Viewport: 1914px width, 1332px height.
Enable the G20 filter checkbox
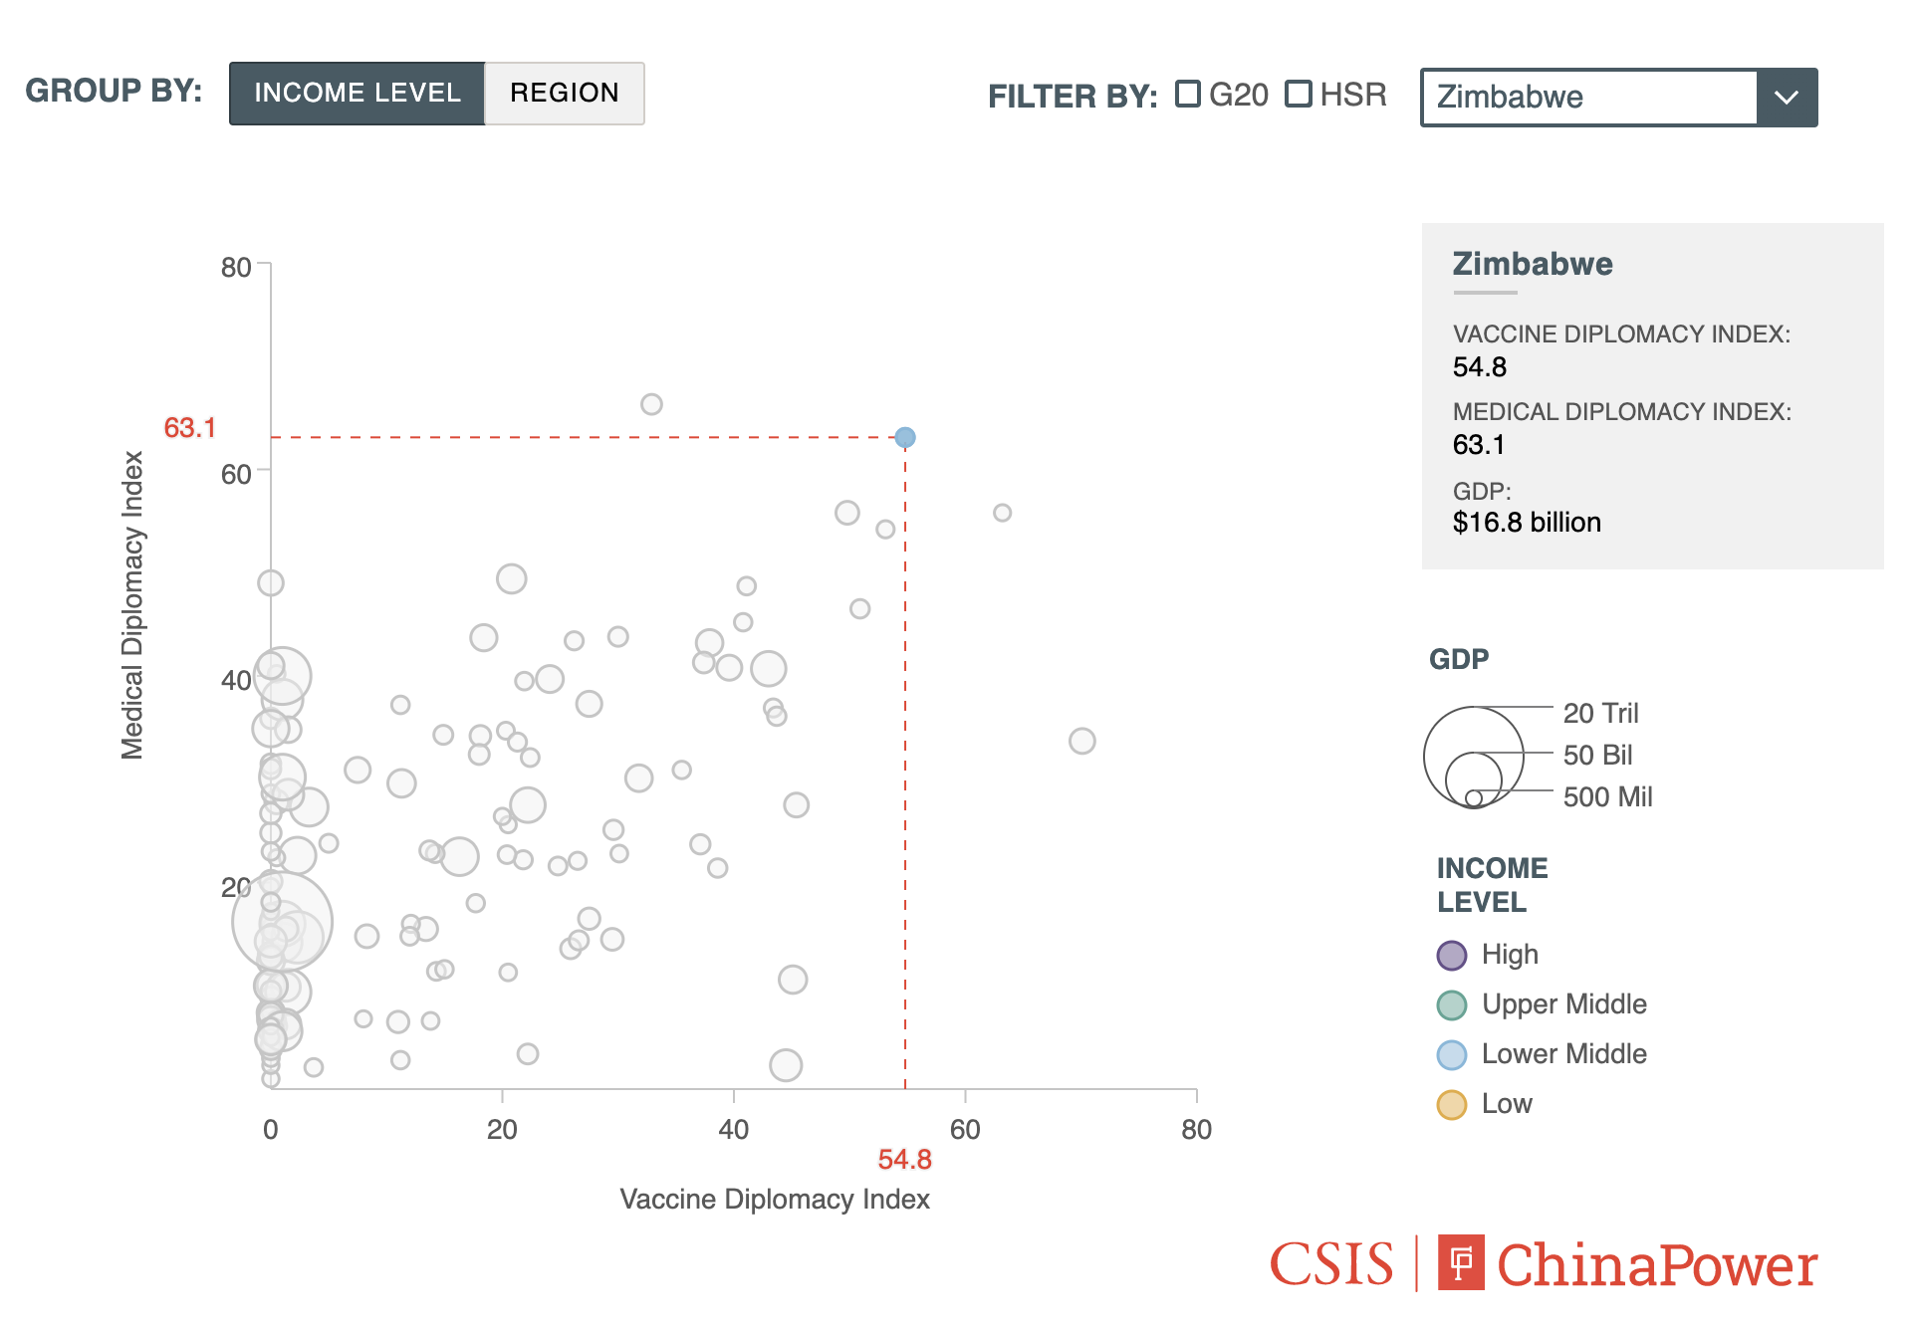[x=1186, y=95]
